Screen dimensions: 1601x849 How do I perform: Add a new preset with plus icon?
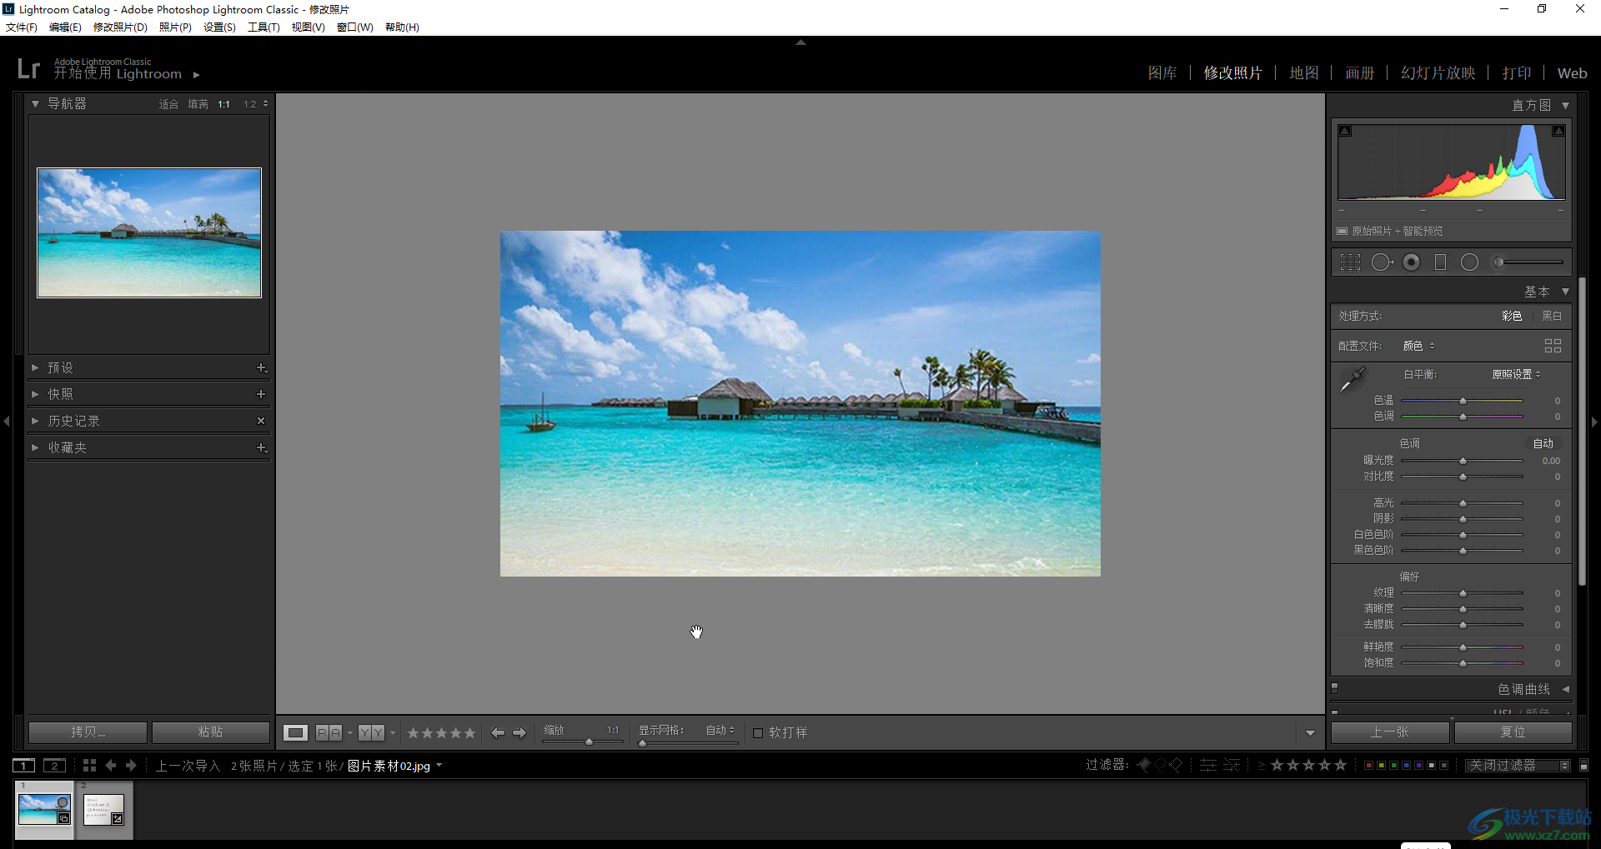point(261,367)
